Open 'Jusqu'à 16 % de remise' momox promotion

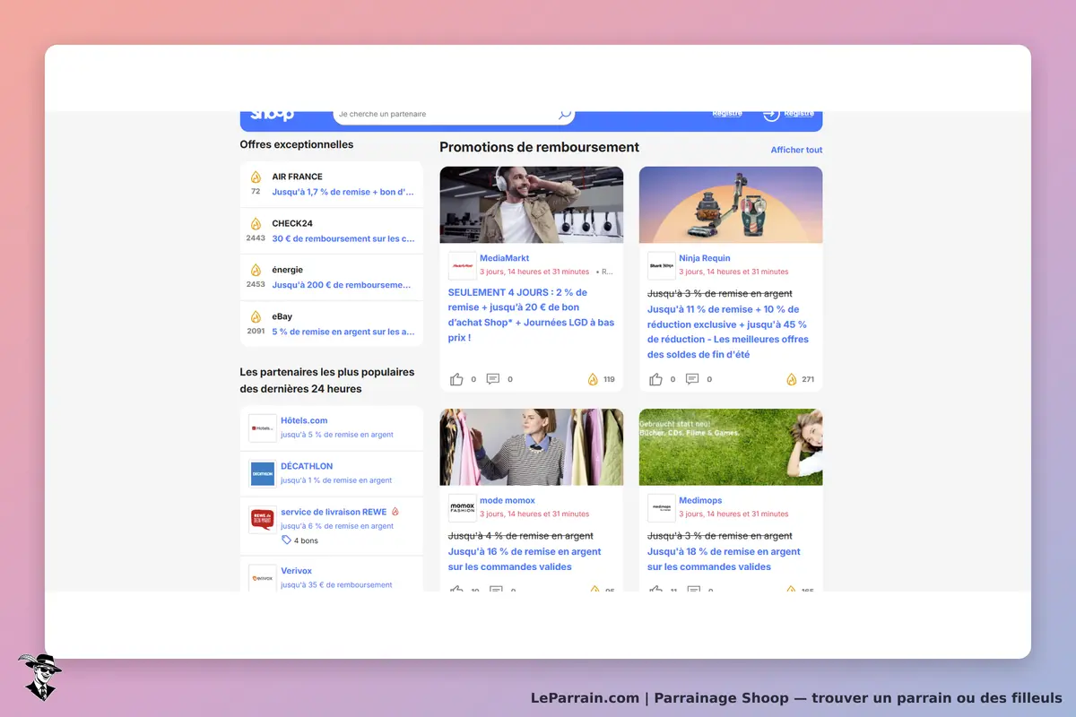[525, 559]
